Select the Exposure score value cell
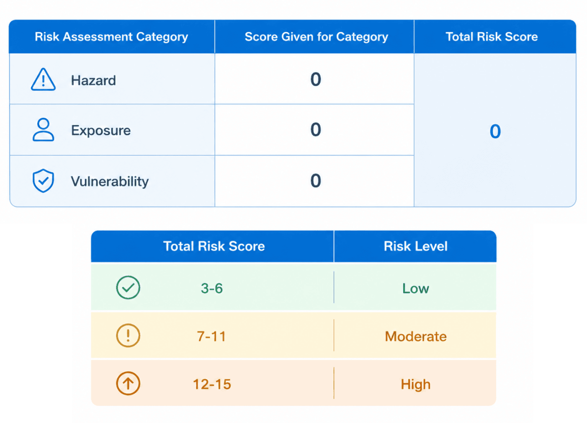Image resolution: width=587 pixels, height=423 pixels. pos(314,130)
